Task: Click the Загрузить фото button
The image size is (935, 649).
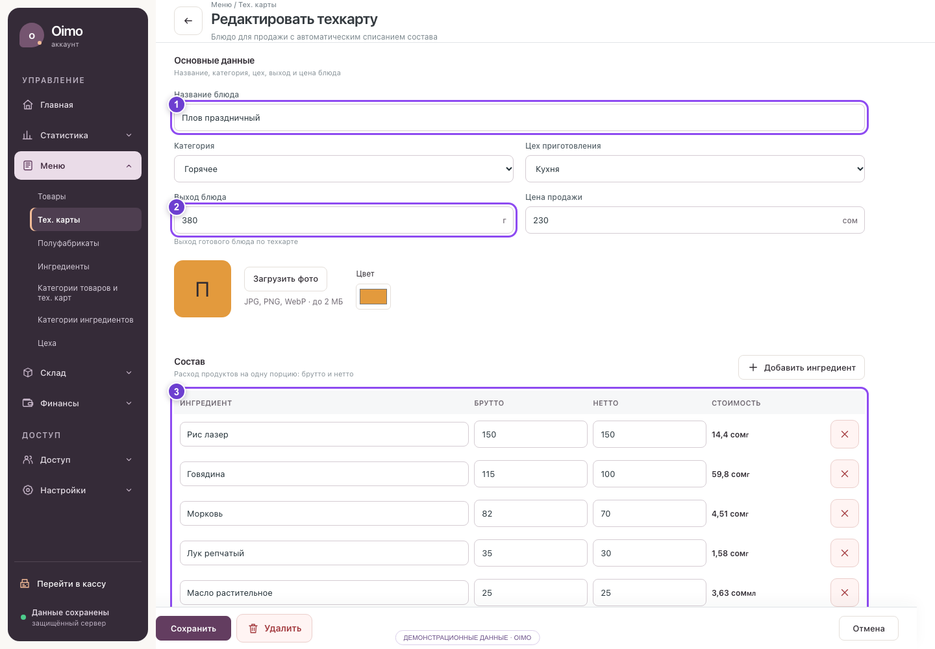Action: click(286, 279)
